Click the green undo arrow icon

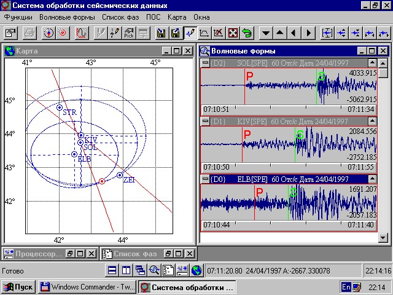[x=247, y=33]
